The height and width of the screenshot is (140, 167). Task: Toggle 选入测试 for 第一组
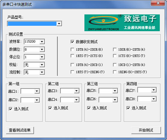pos(10,109)
